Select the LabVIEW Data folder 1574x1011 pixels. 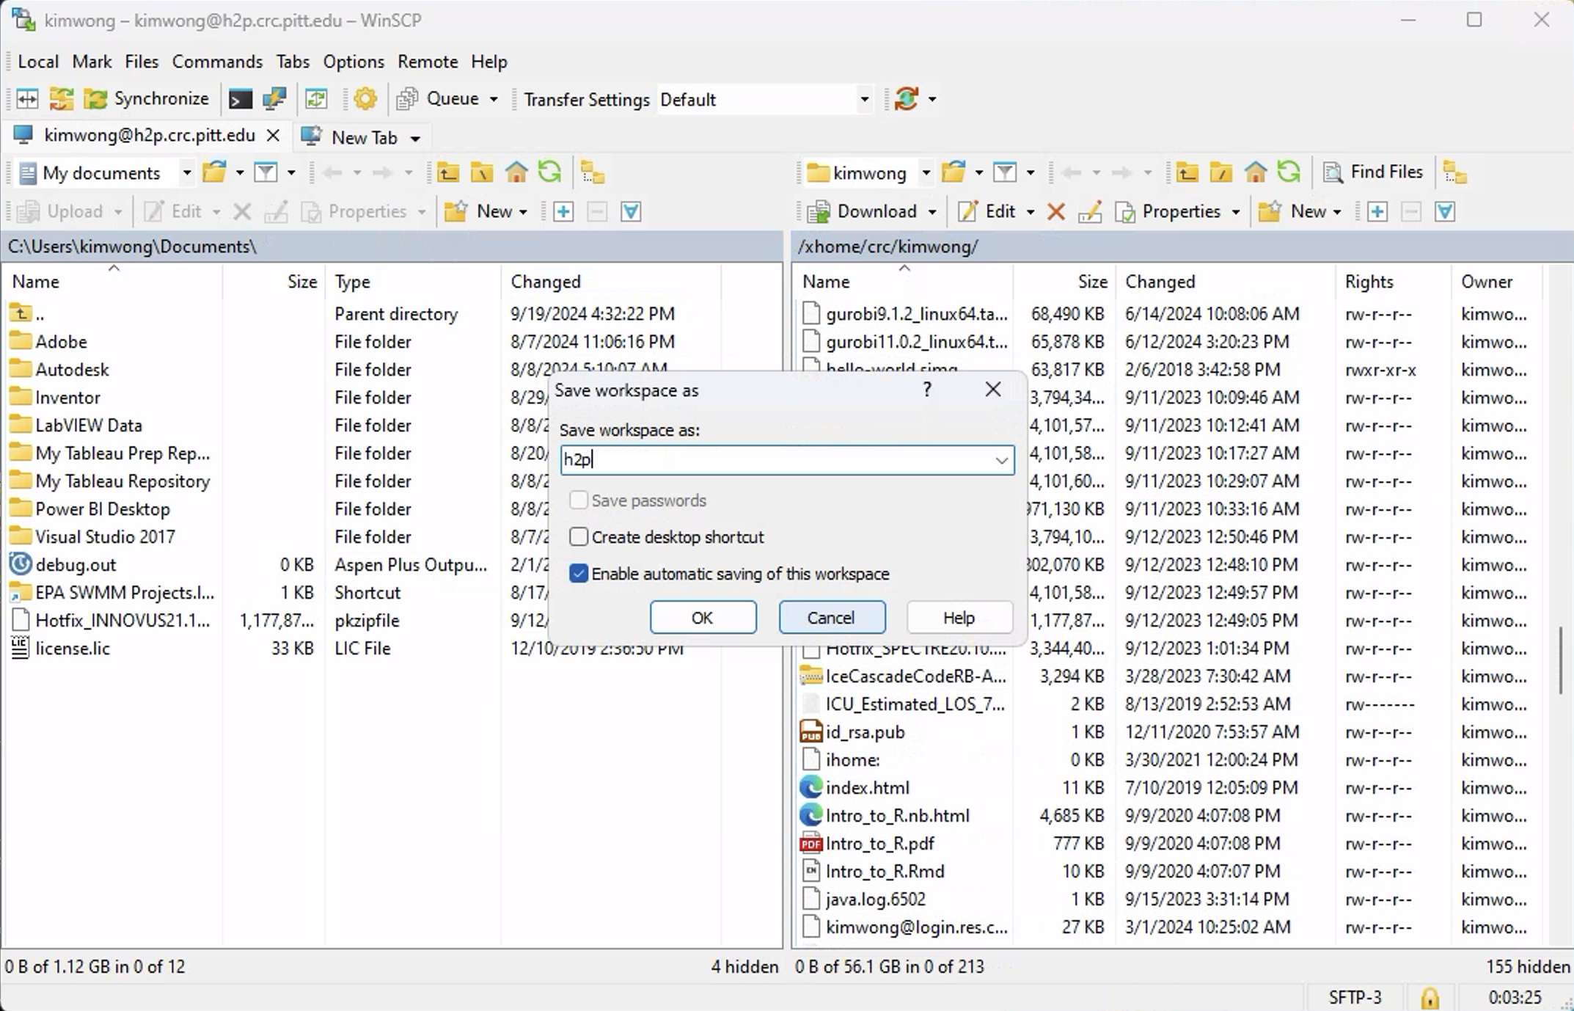(x=89, y=426)
